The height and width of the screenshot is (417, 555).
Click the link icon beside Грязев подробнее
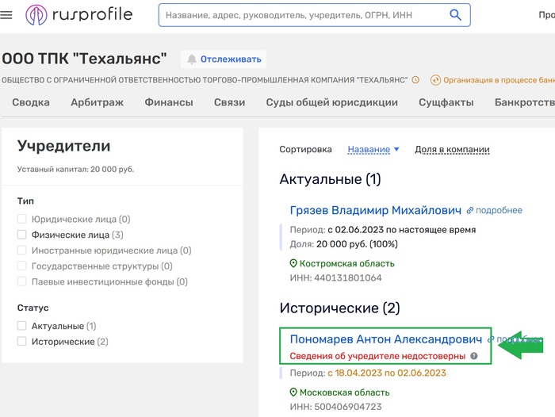[469, 210]
